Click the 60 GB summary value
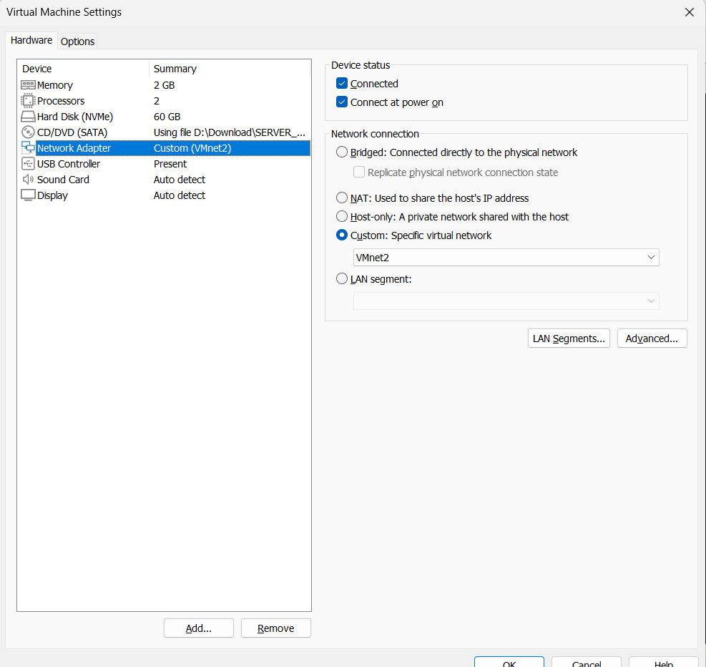This screenshot has width=706, height=667. 167,117
